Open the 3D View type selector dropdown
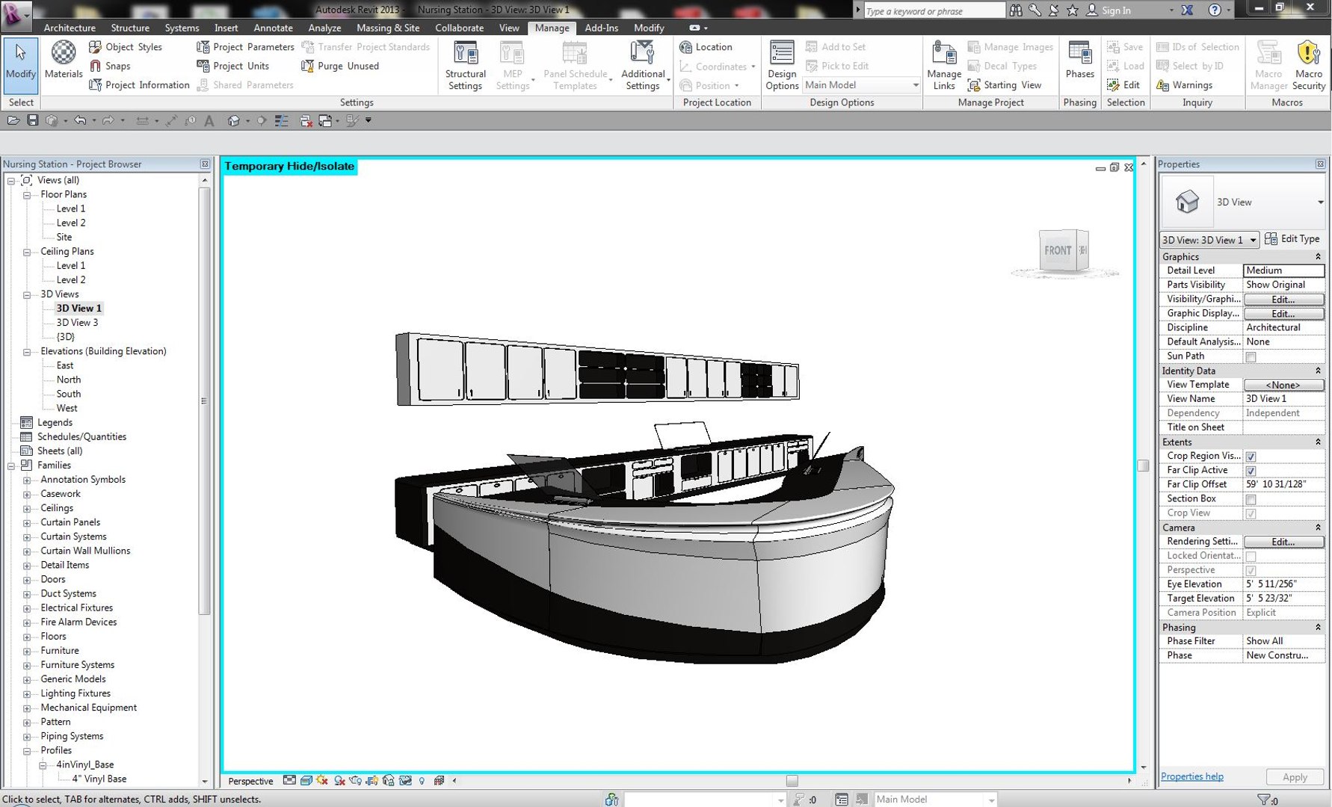 tap(1320, 202)
